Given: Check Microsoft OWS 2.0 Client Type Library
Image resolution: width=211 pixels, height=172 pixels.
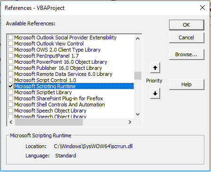Looking at the screenshot, I should (x=10, y=50).
